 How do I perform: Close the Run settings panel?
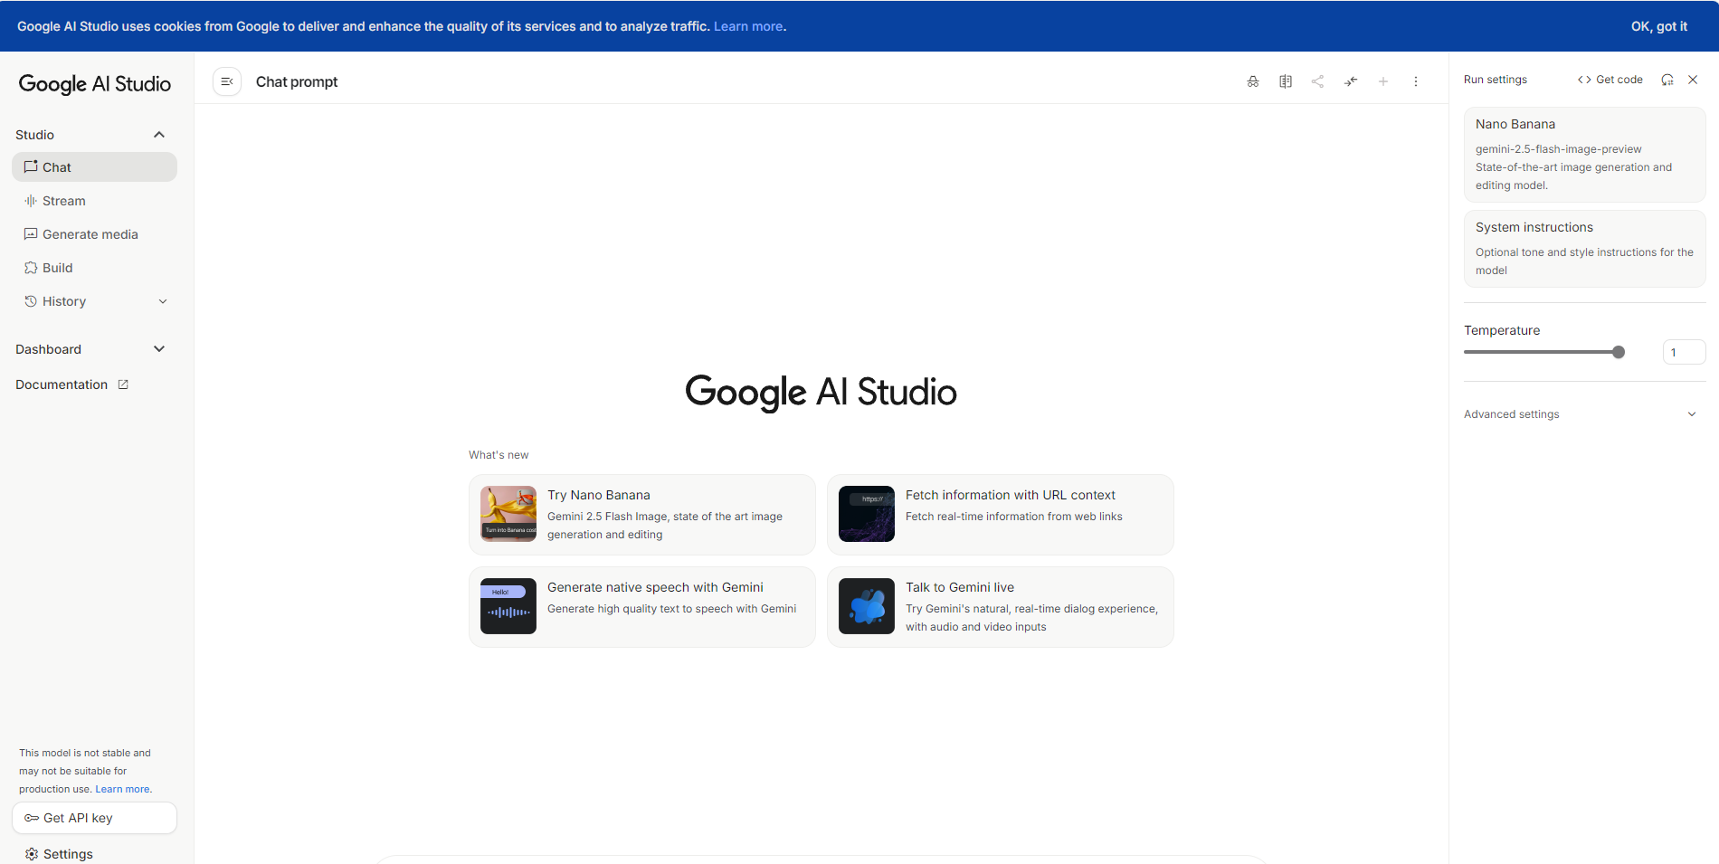[x=1693, y=80]
